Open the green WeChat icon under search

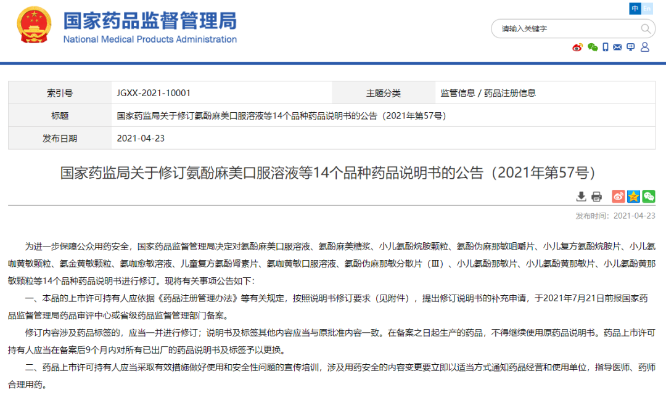point(593,47)
